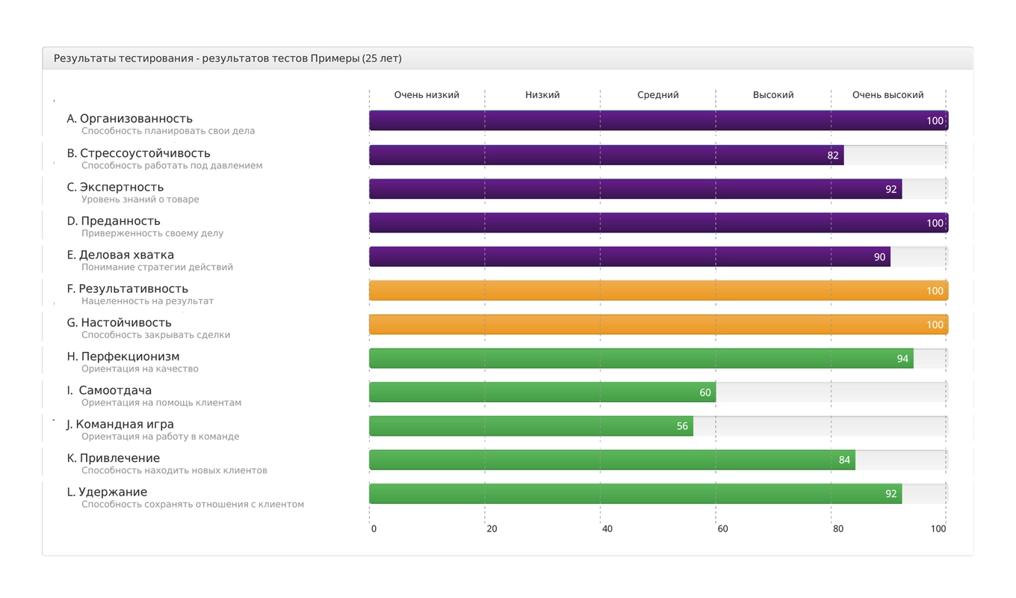Click the Стрессоустойчивость bar with value 82

(x=605, y=155)
